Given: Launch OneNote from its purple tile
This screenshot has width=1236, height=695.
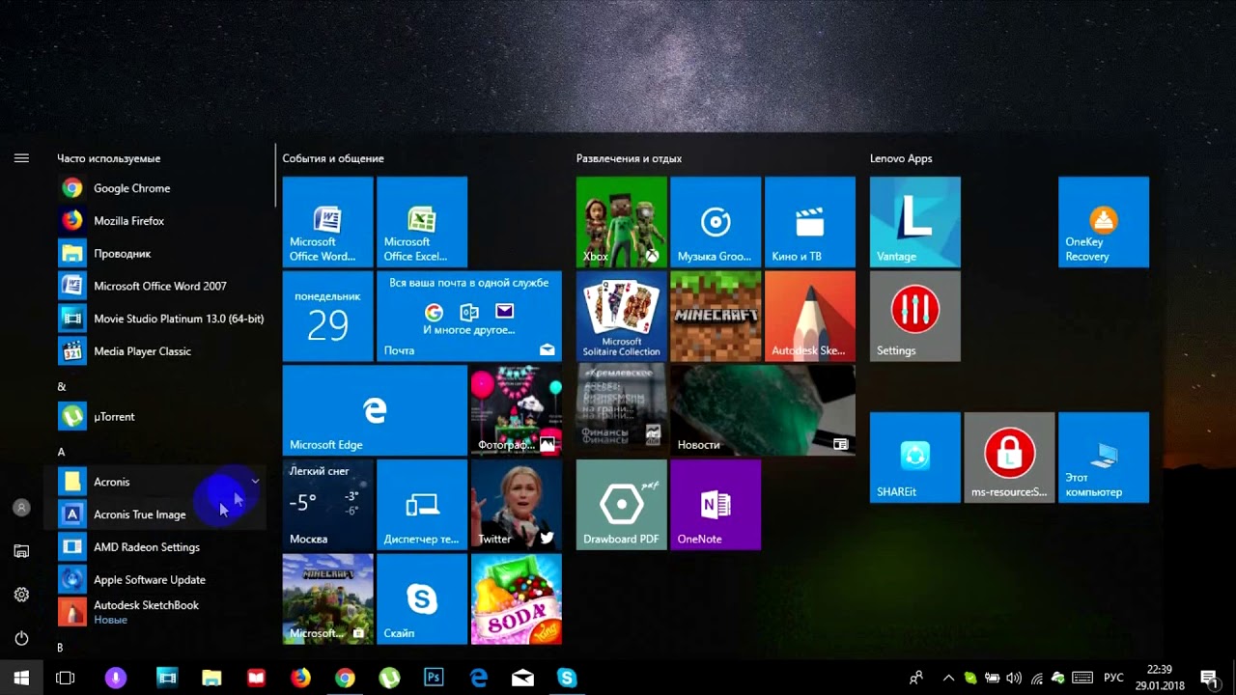Looking at the screenshot, I should 716,504.
